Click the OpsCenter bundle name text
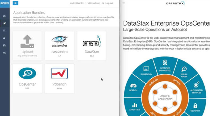This screenshot has width=210, height=116. (x=27, y=84)
